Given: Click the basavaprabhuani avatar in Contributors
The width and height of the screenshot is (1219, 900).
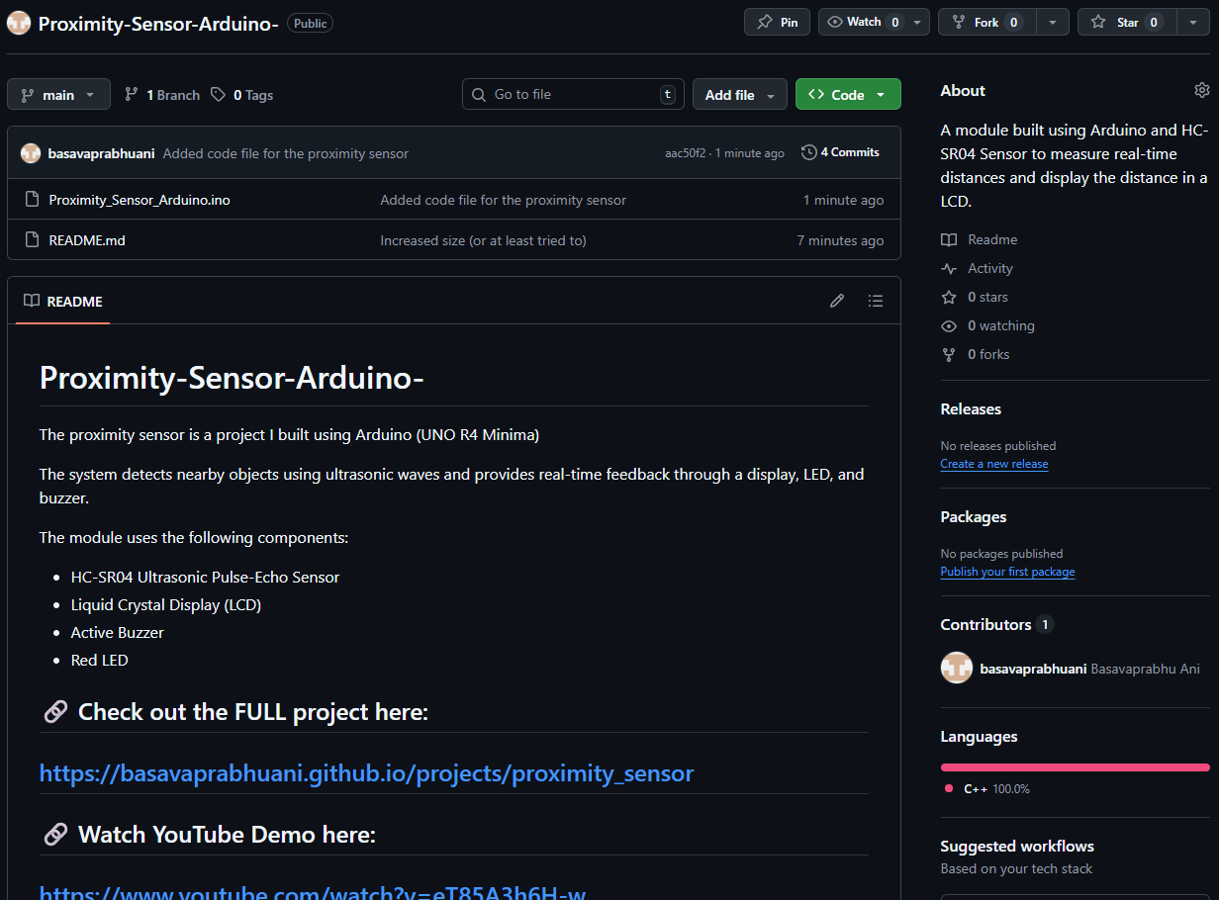Looking at the screenshot, I should coord(957,669).
